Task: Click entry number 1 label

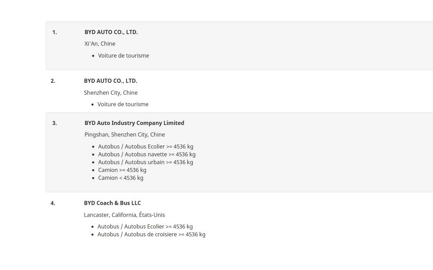Action: pos(55,32)
